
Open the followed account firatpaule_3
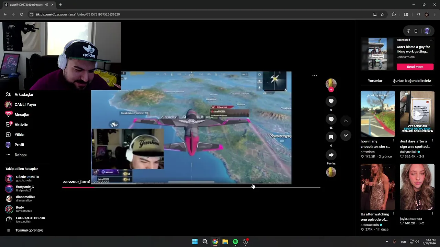pyautogui.click(x=20, y=189)
